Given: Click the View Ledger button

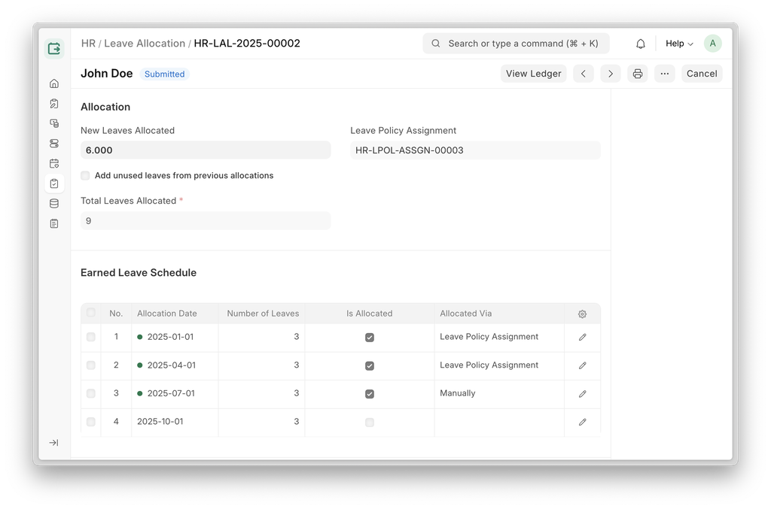Looking at the screenshot, I should (533, 74).
